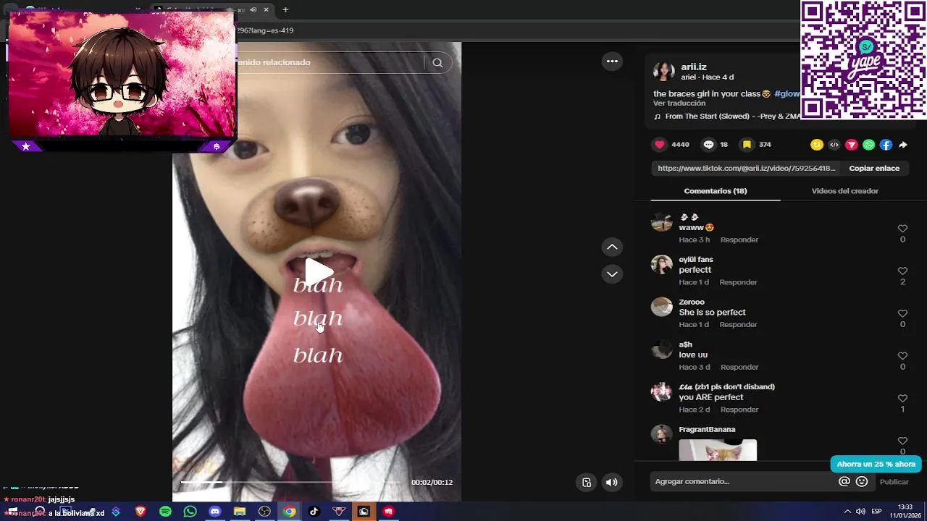Select the 'Comentarios (18)' tab
Image resolution: width=927 pixels, height=521 pixels.
(x=716, y=191)
